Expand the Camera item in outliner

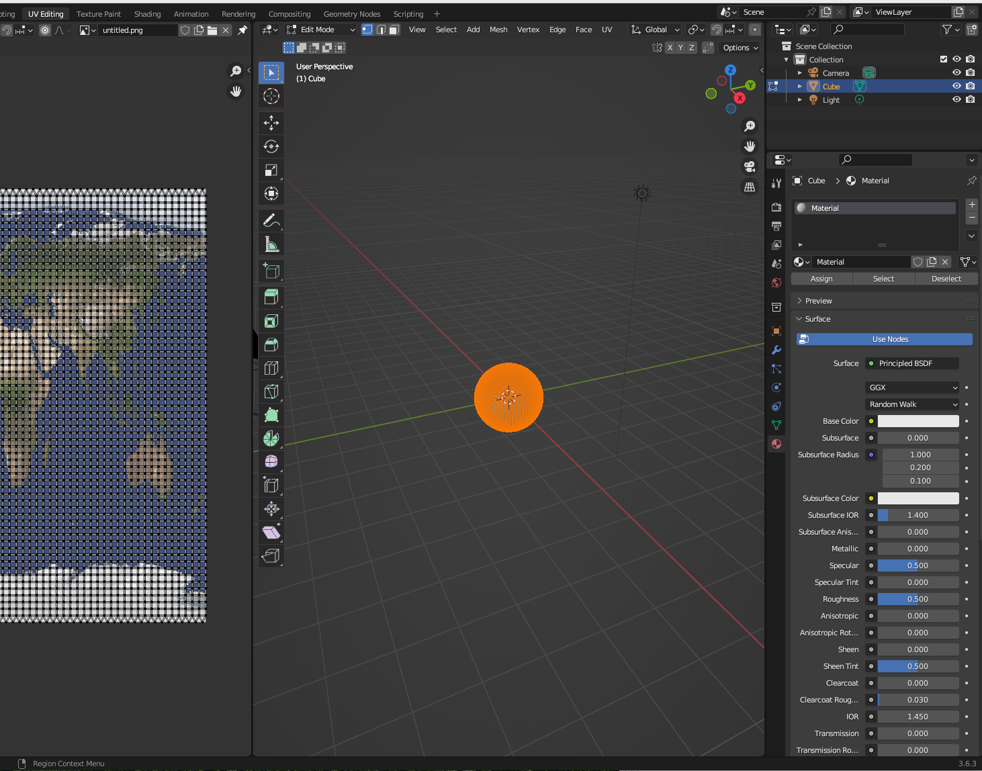click(800, 73)
